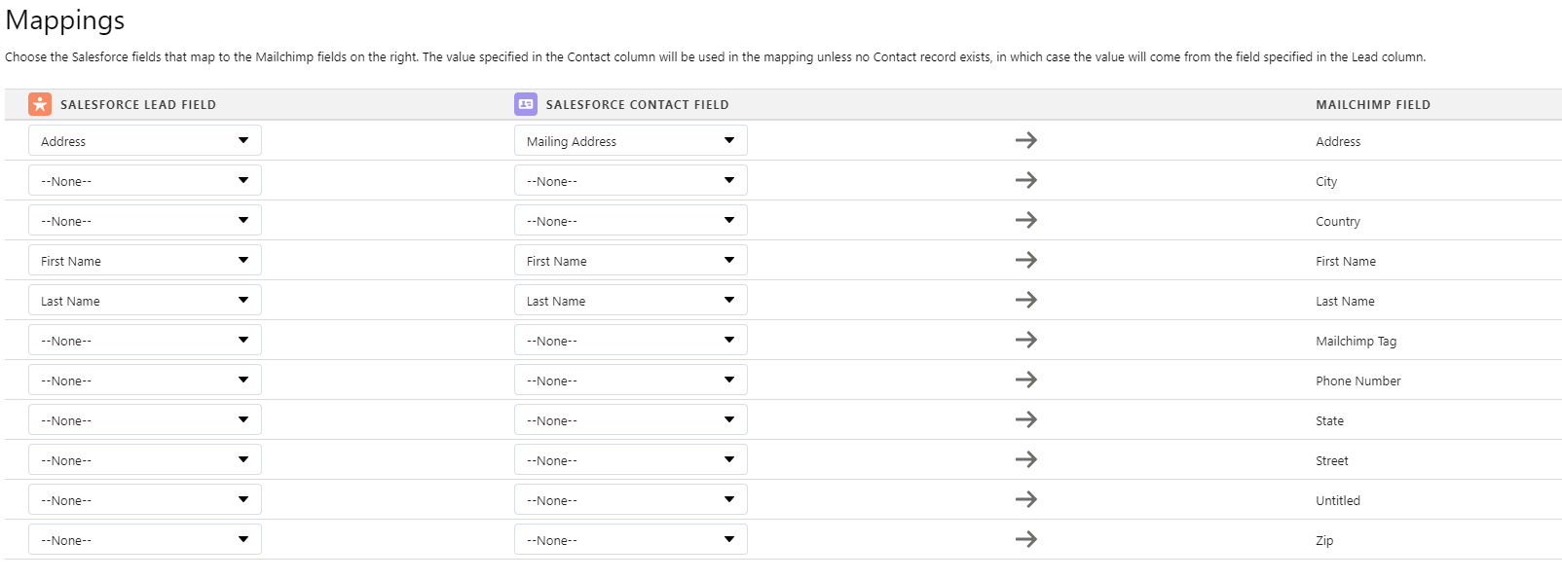Open the contact Last Name dropdown
The width and height of the screenshot is (1562, 580).
(x=631, y=300)
